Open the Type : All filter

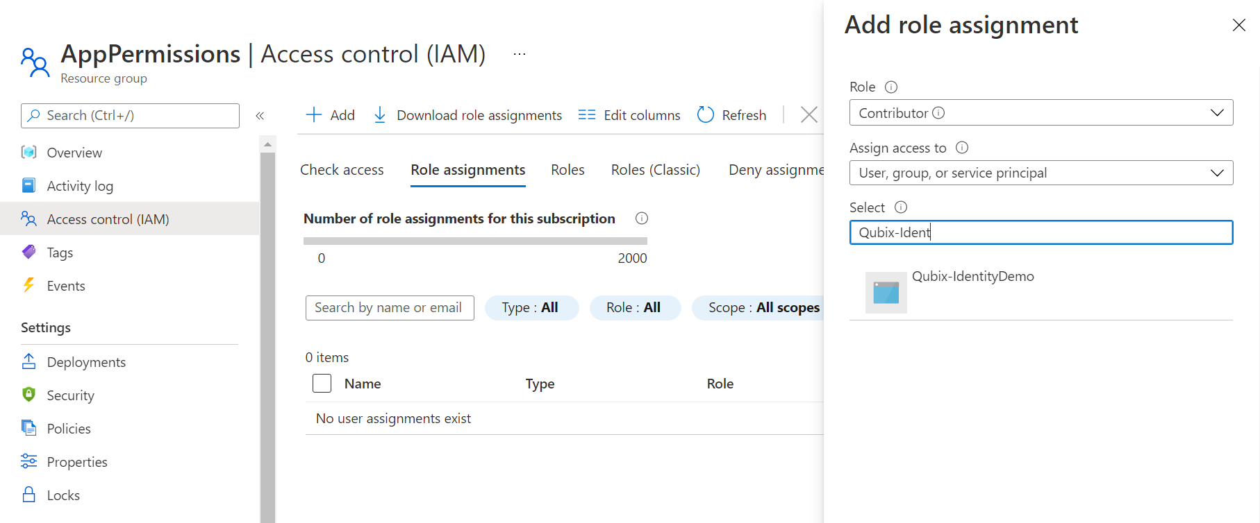pyautogui.click(x=531, y=307)
